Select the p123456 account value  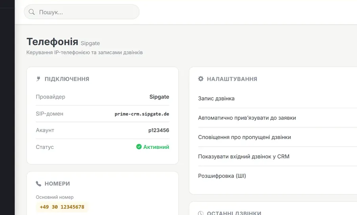pos(159,130)
